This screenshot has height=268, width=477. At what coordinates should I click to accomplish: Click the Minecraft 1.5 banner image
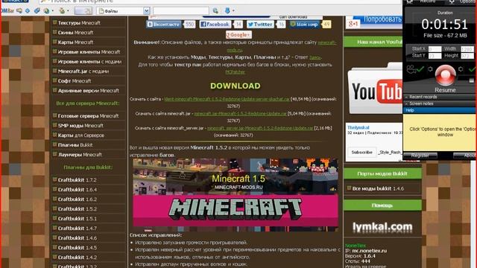(236, 195)
